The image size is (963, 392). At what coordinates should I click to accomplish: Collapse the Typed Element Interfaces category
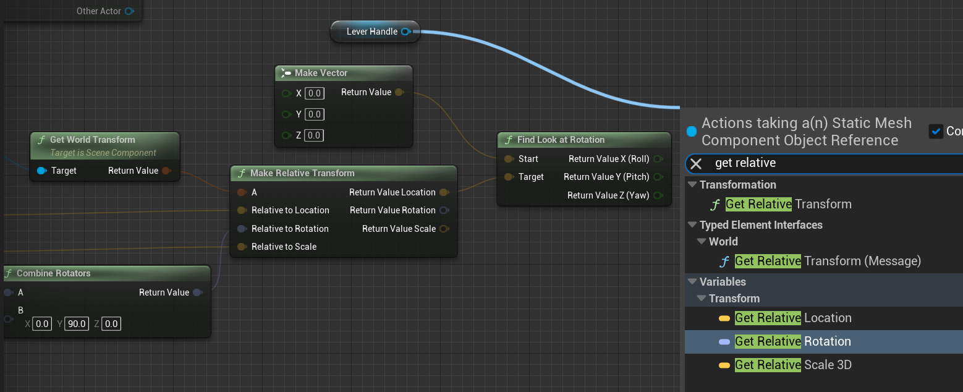[692, 225]
